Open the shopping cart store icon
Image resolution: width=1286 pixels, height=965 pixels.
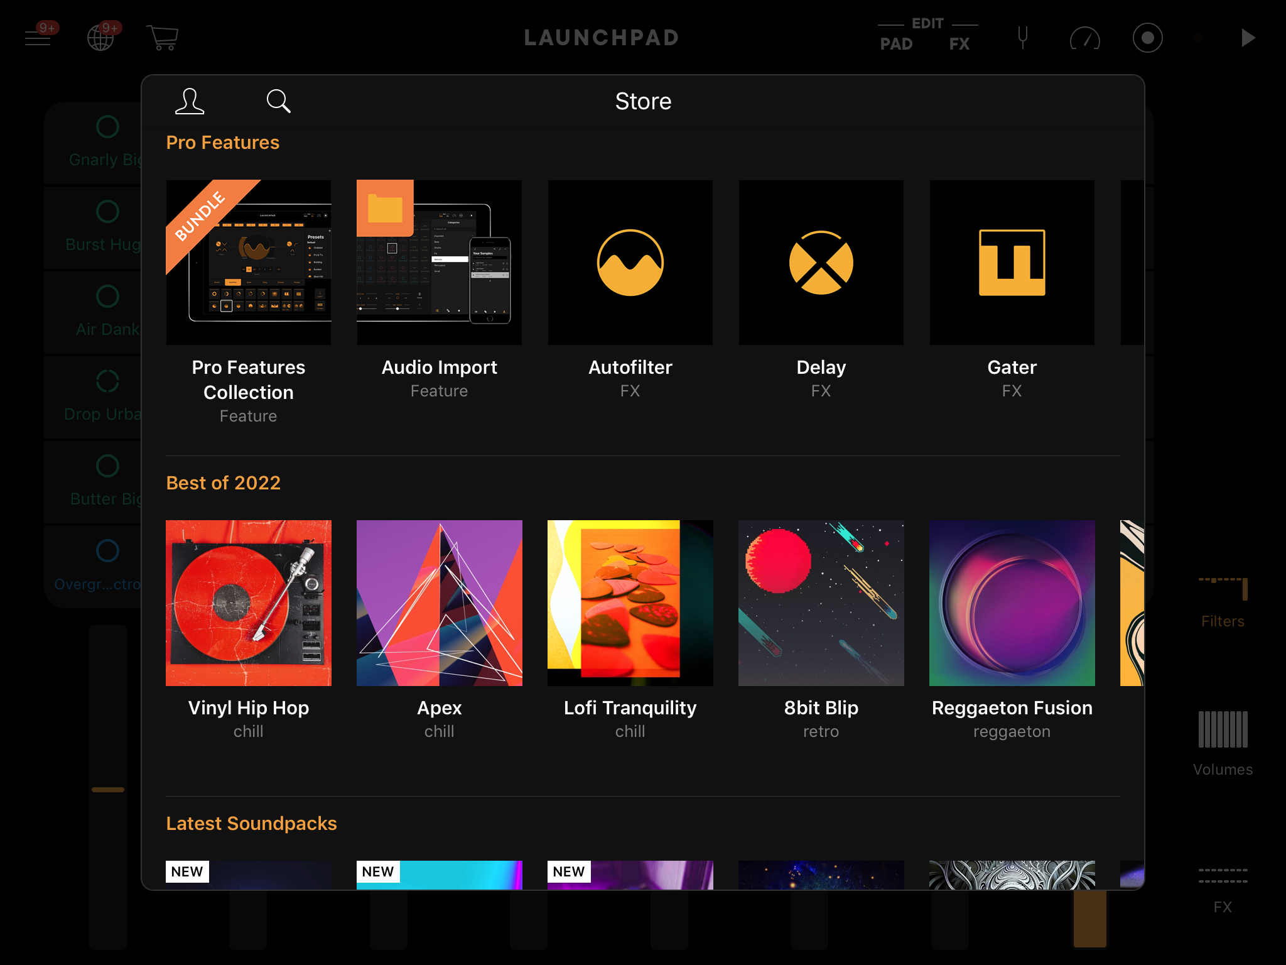click(162, 38)
